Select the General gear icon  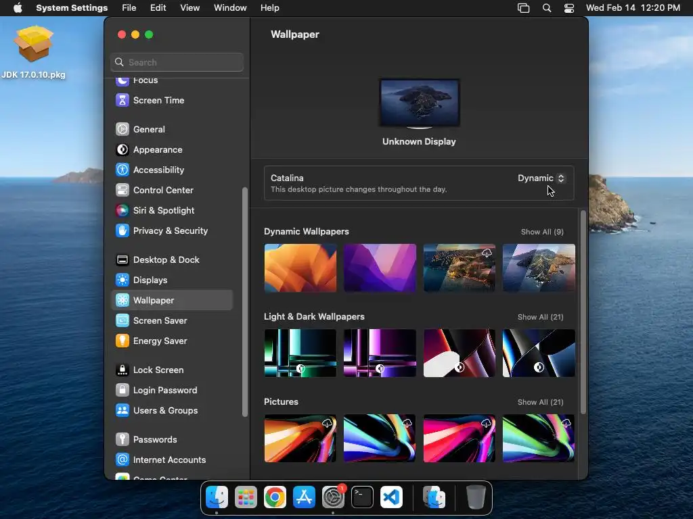coord(122,129)
